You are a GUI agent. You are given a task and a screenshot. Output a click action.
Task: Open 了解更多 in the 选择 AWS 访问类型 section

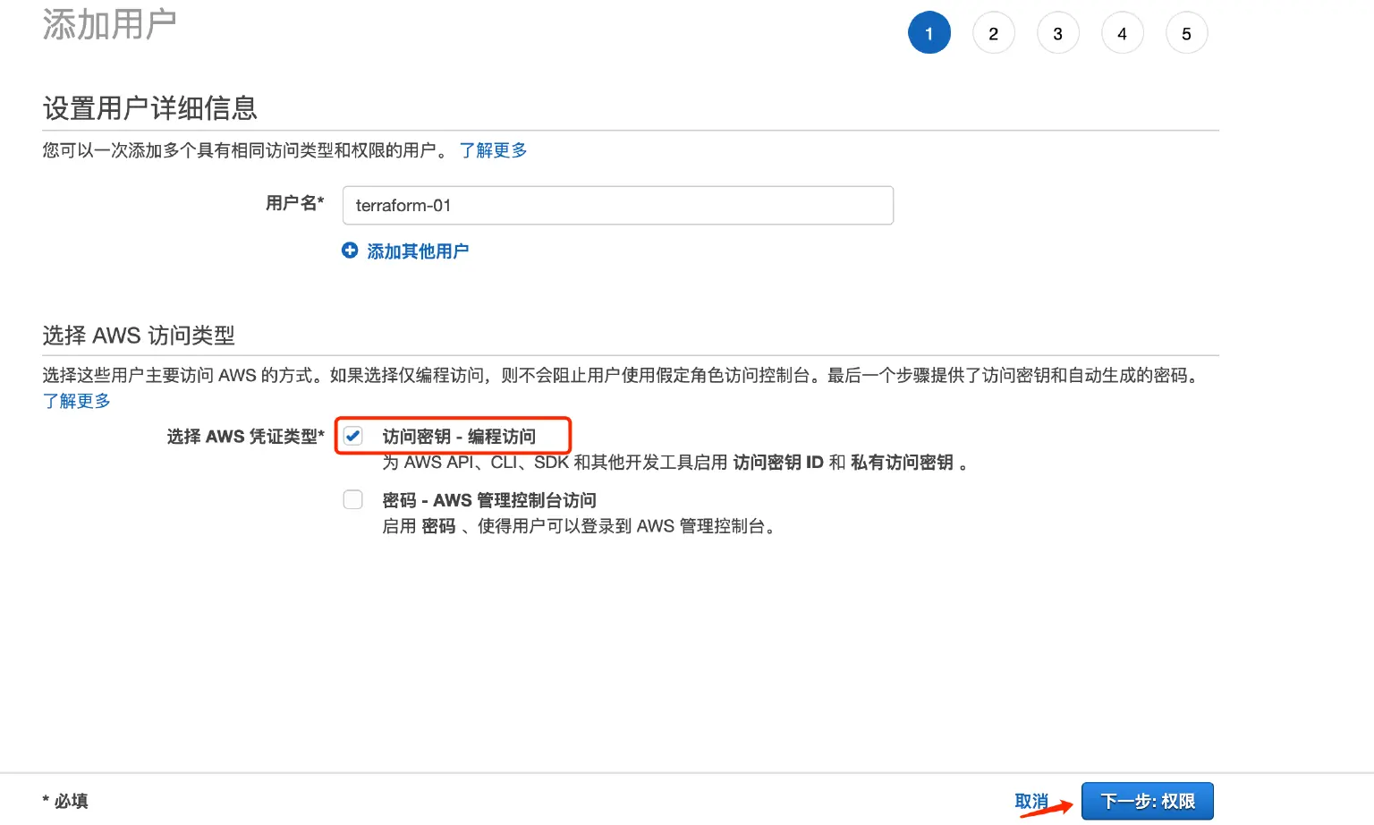[77, 400]
